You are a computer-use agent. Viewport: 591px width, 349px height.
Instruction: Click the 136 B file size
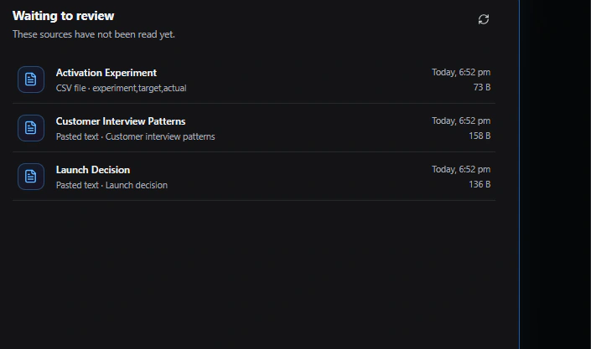pyautogui.click(x=480, y=184)
